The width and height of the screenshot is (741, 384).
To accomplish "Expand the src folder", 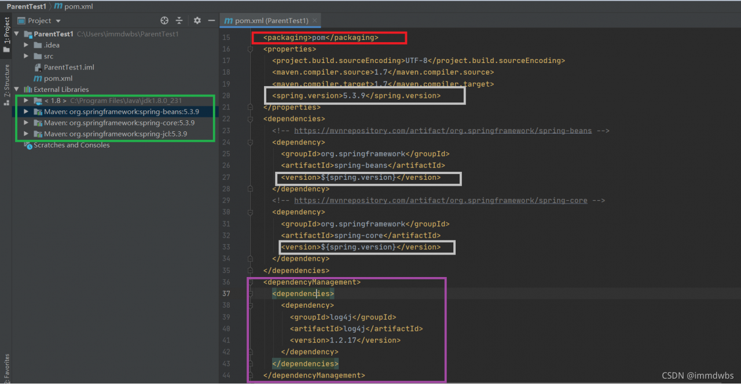I will pyautogui.click(x=26, y=56).
